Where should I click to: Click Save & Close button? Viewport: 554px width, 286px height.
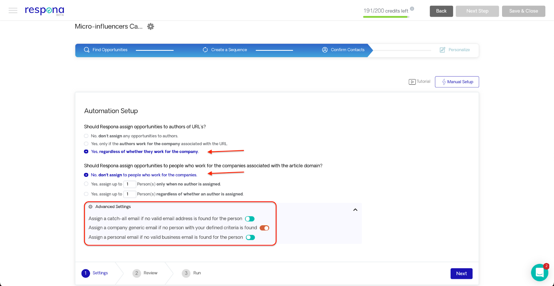tap(524, 11)
